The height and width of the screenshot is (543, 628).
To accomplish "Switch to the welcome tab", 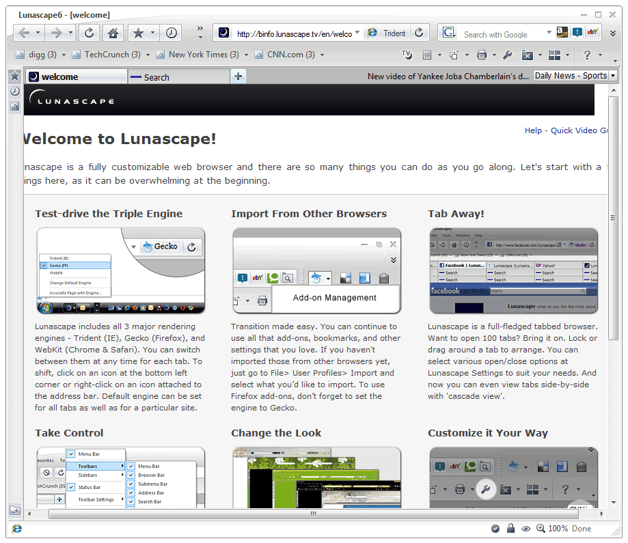I will point(77,76).
